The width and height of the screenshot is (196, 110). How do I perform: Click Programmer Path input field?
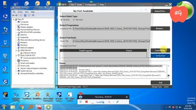point(111,28)
